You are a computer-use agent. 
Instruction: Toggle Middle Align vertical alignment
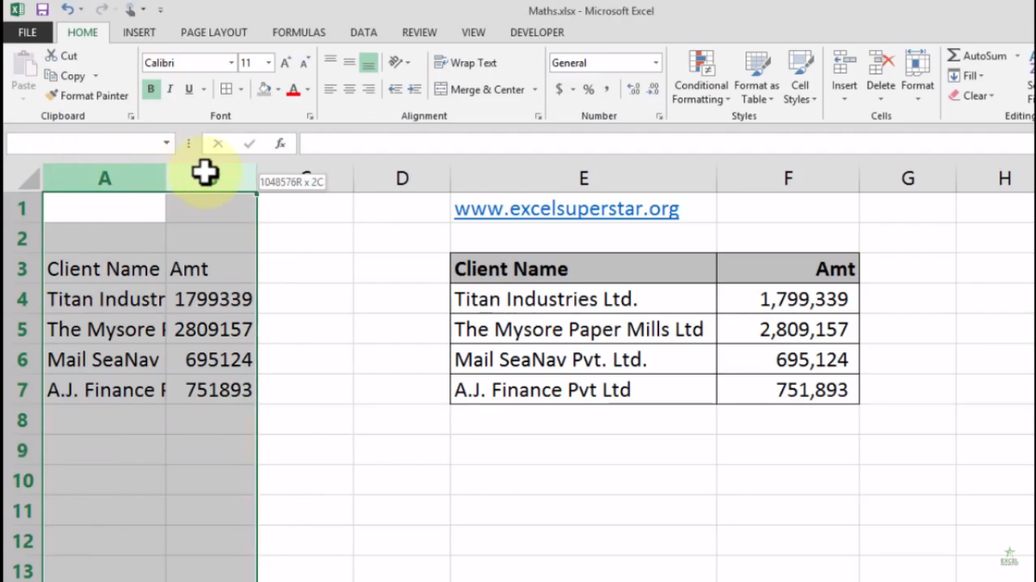point(349,62)
